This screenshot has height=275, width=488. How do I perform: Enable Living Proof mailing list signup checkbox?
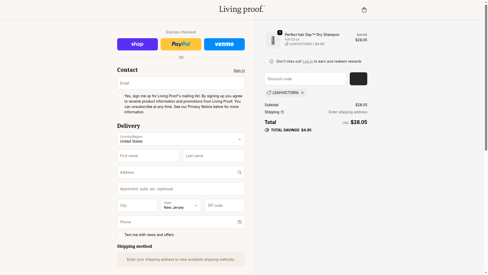click(120, 96)
